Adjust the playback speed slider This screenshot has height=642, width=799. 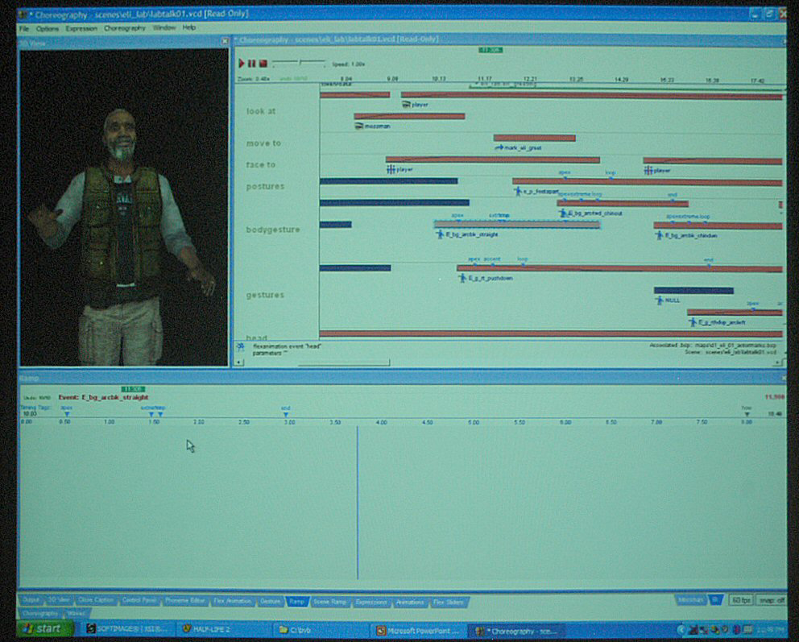(x=299, y=62)
